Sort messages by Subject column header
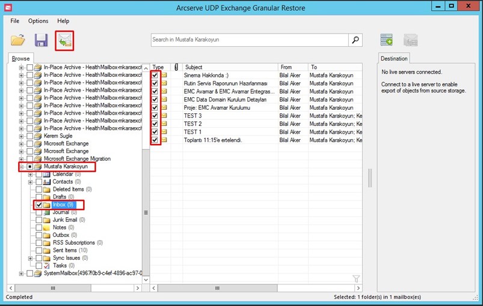 (x=230, y=67)
